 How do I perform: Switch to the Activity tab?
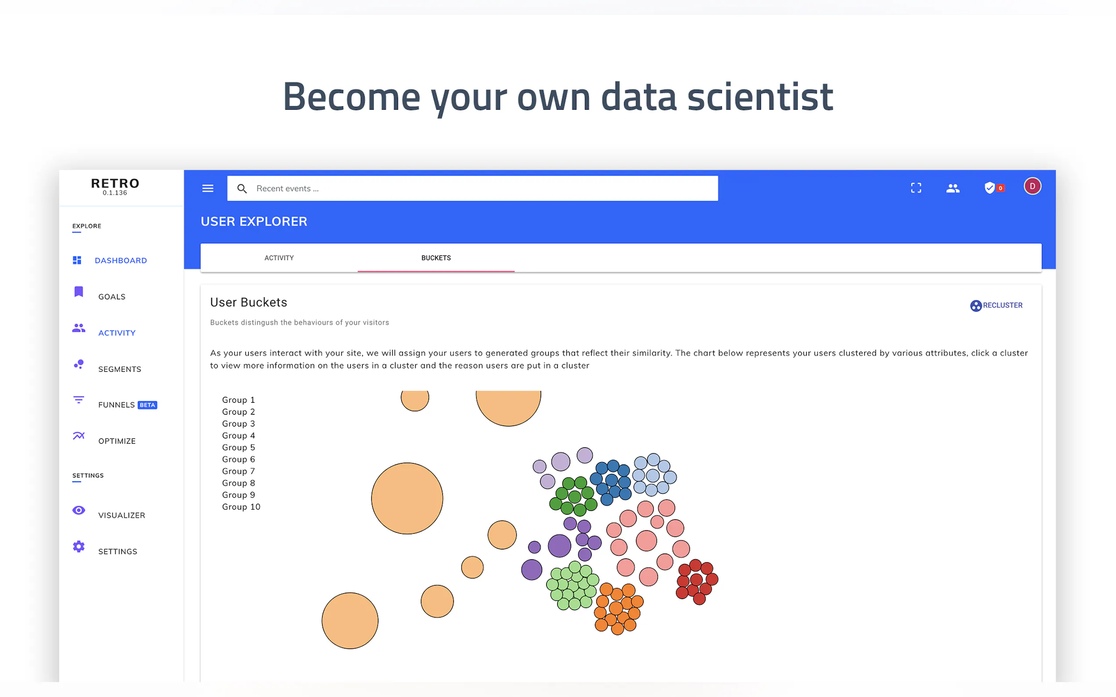[x=279, y=258]
